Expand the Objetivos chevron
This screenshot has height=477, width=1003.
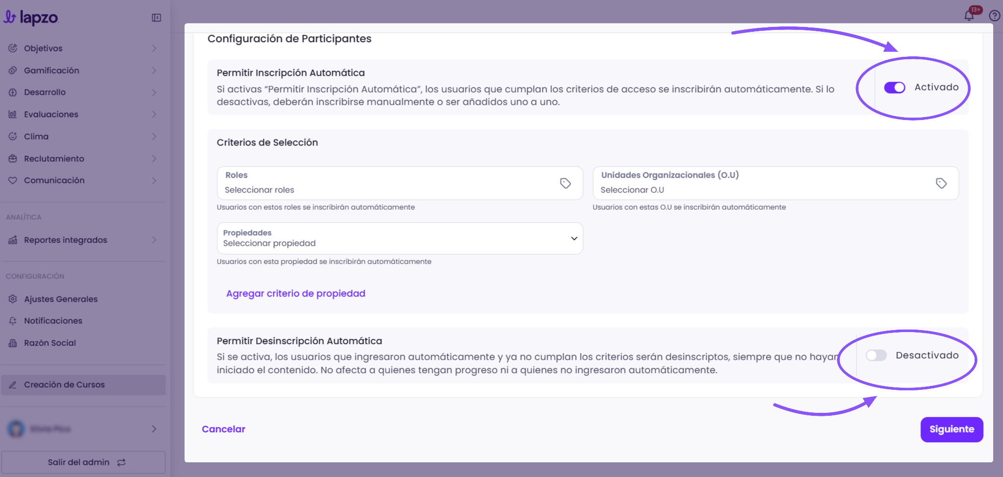(x=154, y=48)
